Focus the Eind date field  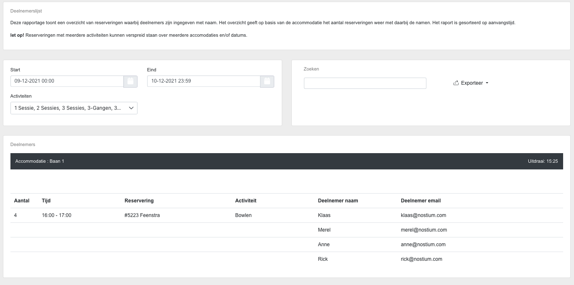tap(203, 81)
